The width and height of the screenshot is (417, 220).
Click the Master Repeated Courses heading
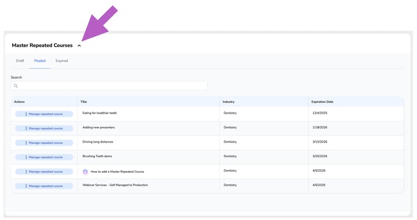42,45
